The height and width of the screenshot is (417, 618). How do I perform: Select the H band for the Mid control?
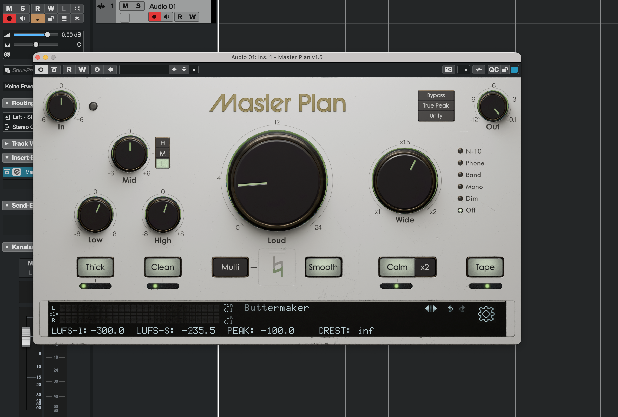[162, 143]
